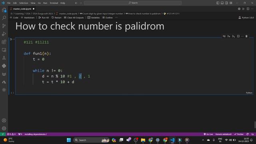Change cell language mode Python label

249,93
